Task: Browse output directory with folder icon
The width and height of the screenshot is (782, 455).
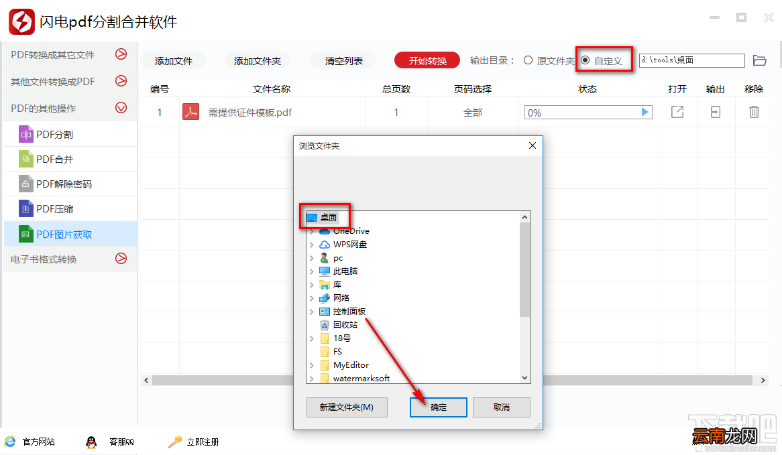Action: [760, 60]
